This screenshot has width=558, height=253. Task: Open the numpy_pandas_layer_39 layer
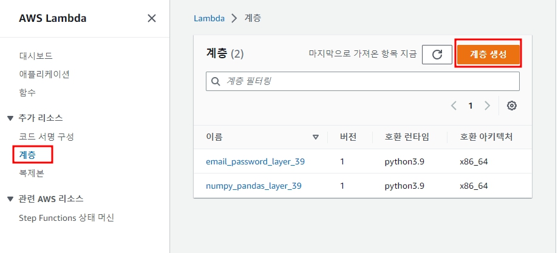254,186
